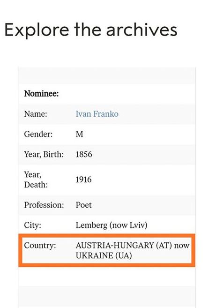This screenshot has width=216, height=308.
Task: Click the blank row below Country
Action: tap(107, 277)
